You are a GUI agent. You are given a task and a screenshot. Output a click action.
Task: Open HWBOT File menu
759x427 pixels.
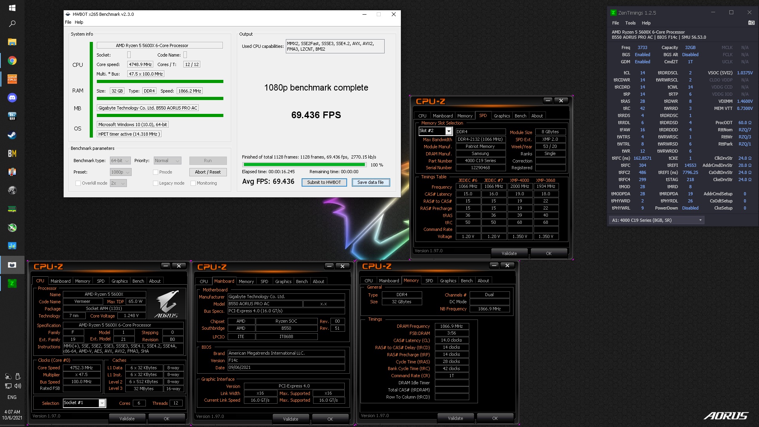[68, 22]
